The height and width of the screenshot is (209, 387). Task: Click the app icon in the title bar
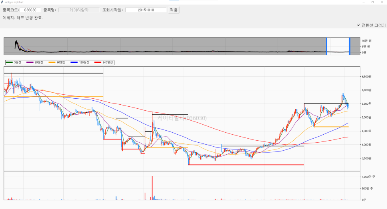(2, 2)
